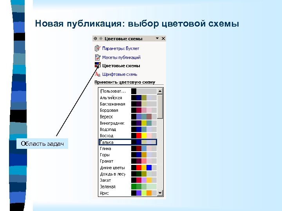This screenshot has height=211, width=282.
Task: Click the color swatches of Вереск row
Action: click(144, 117)
